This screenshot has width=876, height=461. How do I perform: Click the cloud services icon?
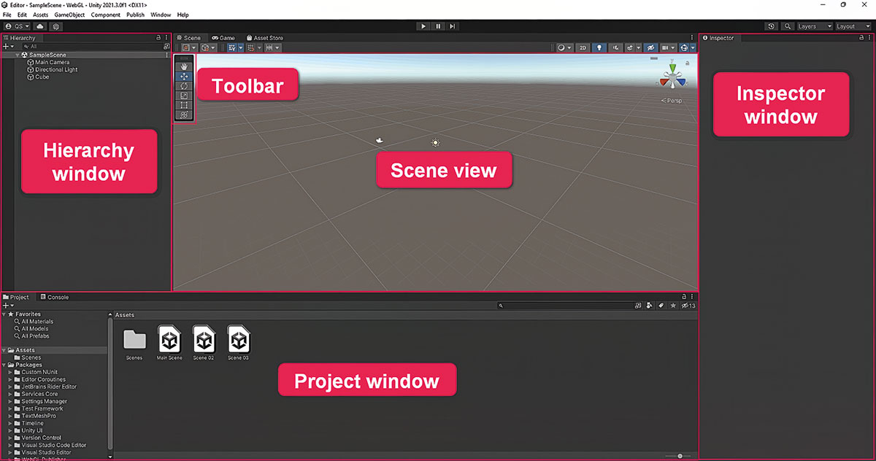(40, 26)
